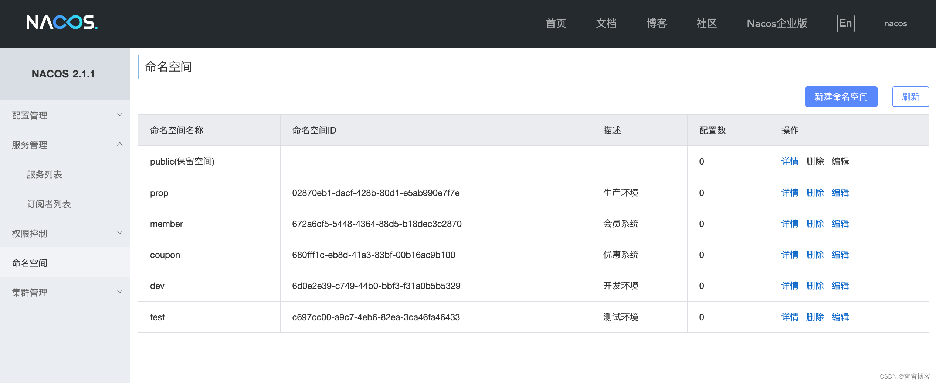Click the coupon namespace name cell
This screenshot has height=383, width=936.
pyautogui.click(x=209, y=255)
